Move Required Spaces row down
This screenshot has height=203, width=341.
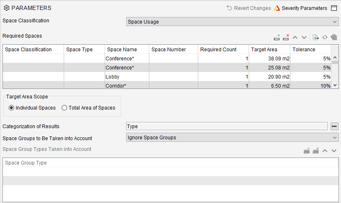(x=304, y=37)
